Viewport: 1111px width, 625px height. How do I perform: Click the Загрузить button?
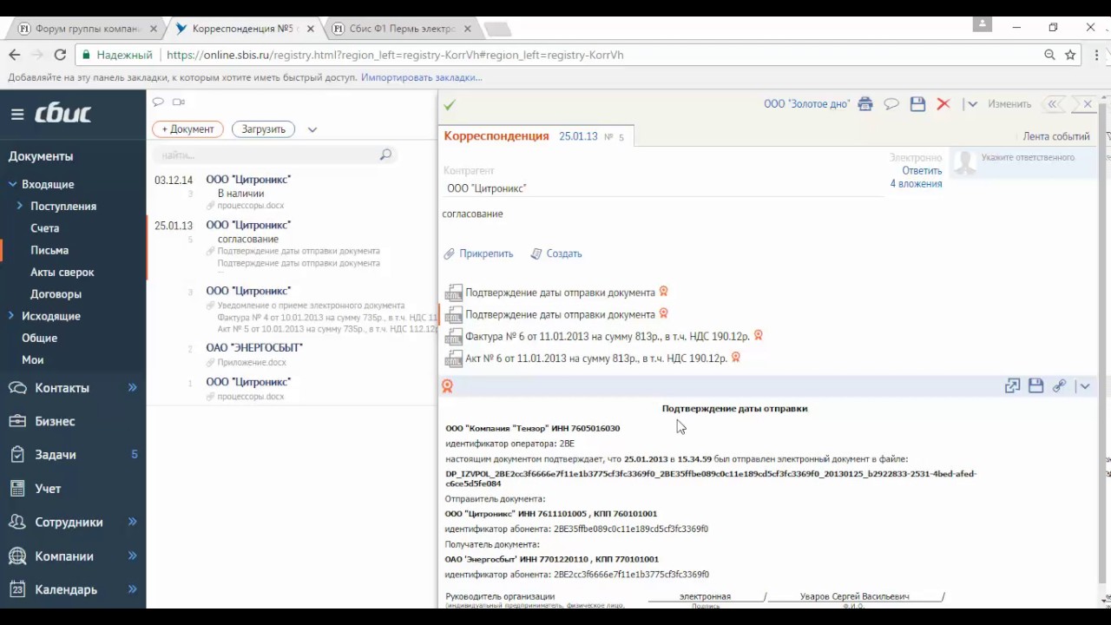click(x=263, y=129)
